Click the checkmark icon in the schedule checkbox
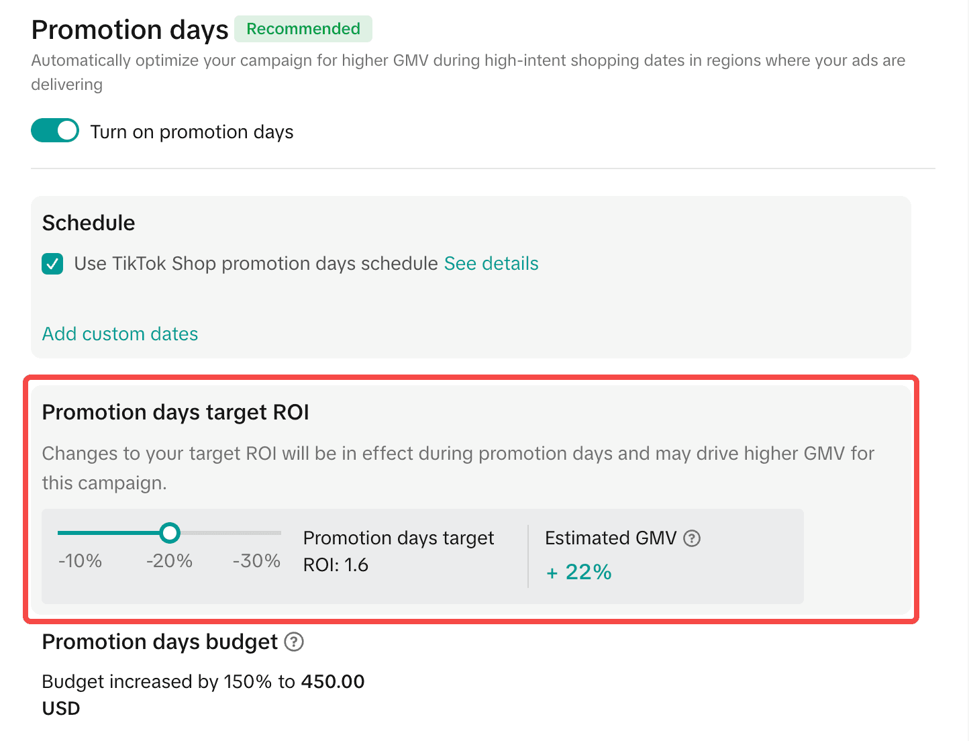 tap(52, 264)
